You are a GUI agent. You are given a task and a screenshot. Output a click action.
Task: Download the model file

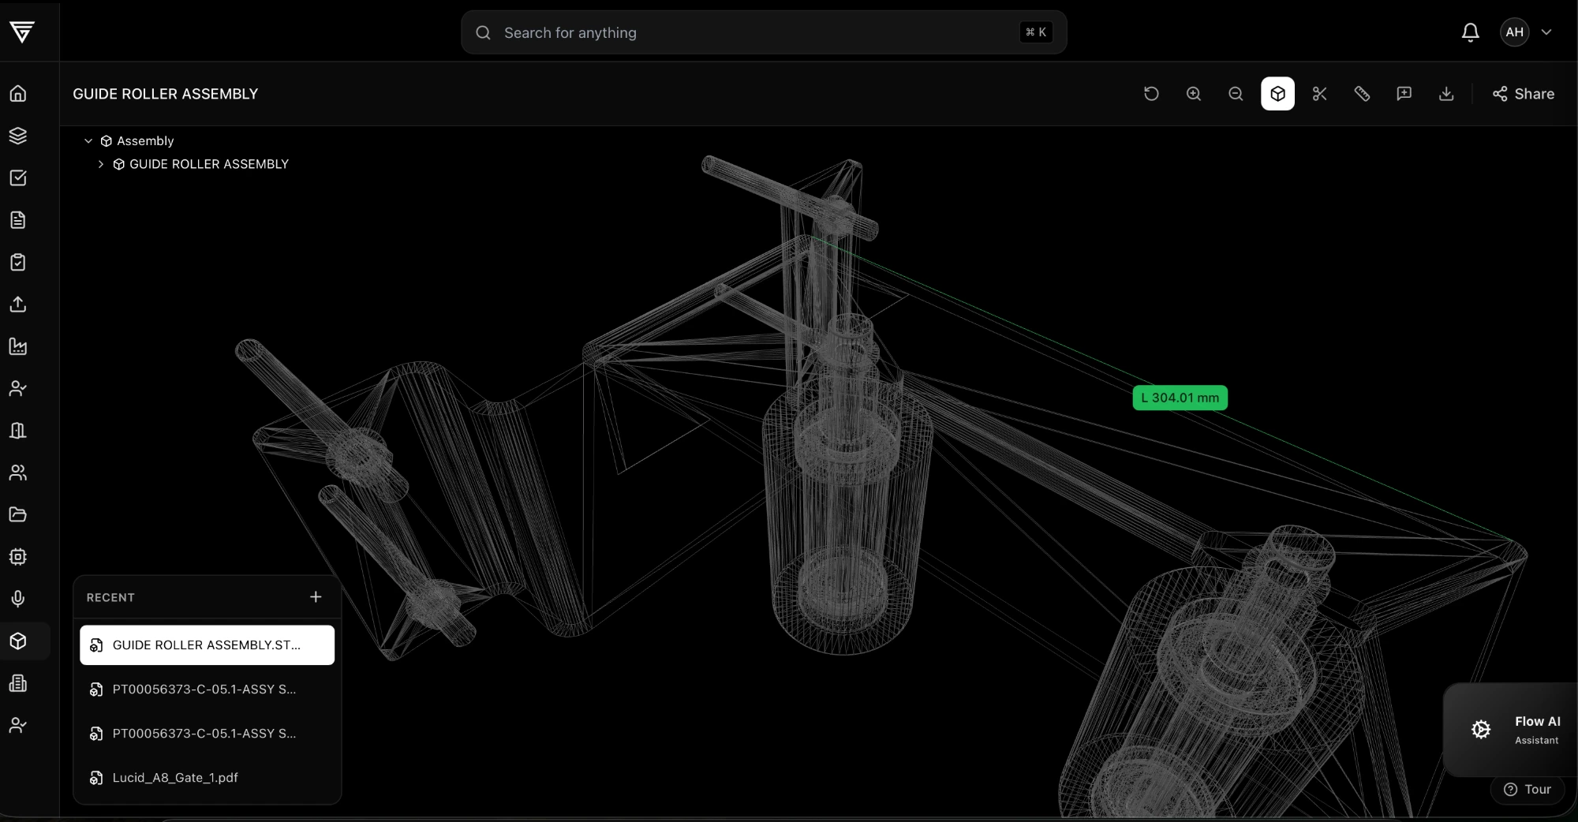(x=1446, y=94)
